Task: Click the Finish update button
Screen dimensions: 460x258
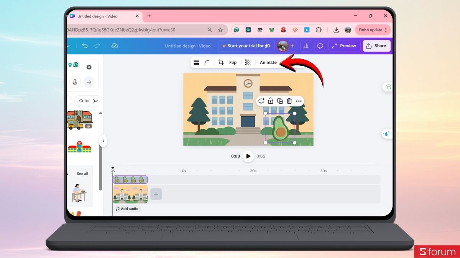Action: tap(373, 30)
